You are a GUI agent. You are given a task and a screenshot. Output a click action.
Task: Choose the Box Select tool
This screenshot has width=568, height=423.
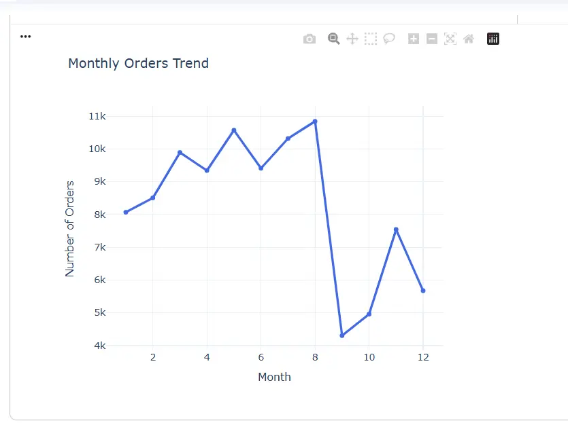(371, 39)
